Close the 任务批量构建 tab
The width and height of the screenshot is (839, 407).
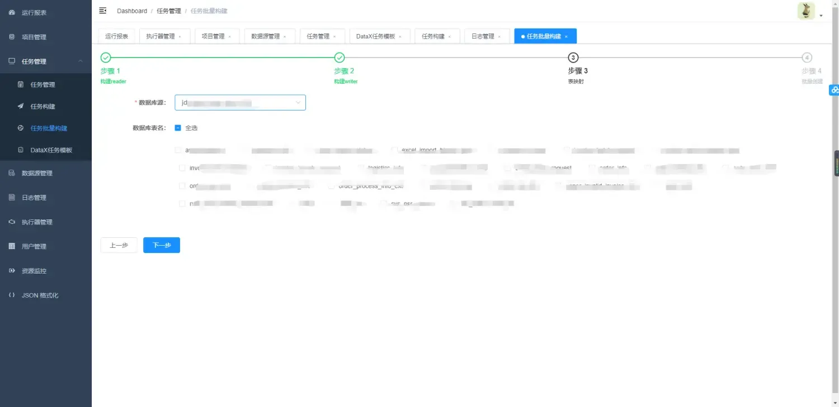[567, 36]
